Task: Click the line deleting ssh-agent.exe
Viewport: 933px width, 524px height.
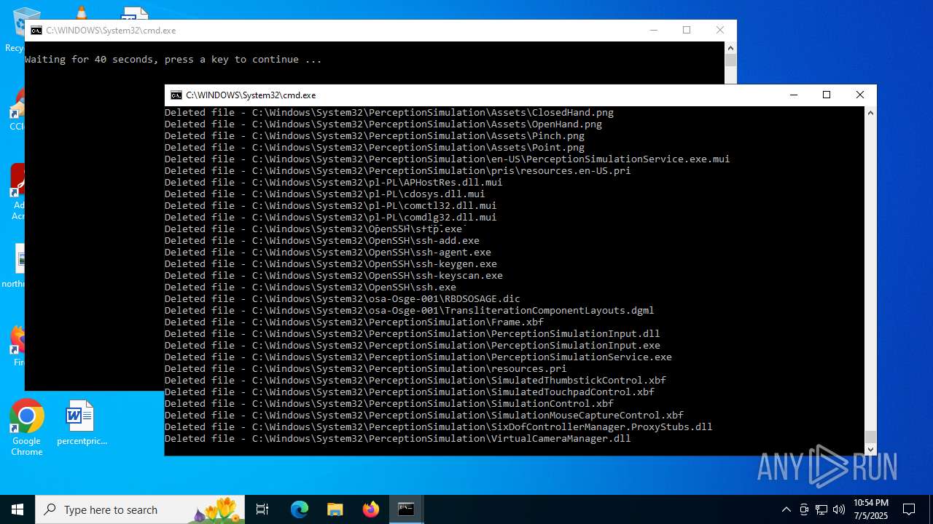Action: pyautogui.click(x=328, y=253)
